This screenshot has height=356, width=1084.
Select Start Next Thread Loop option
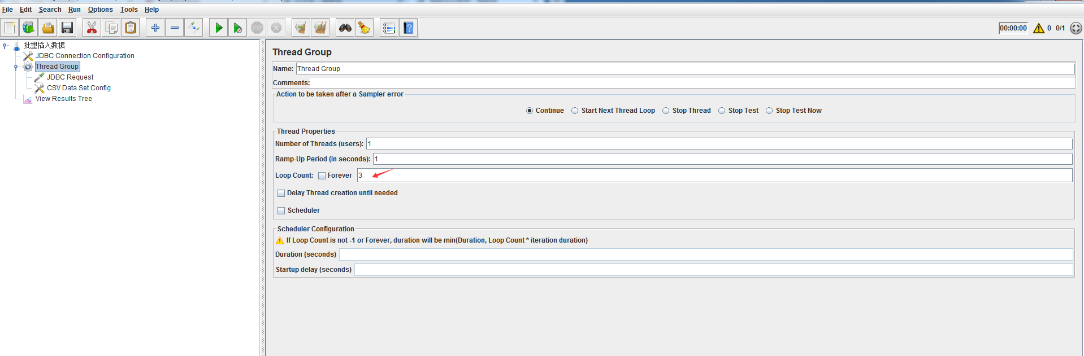pos(575,111)
